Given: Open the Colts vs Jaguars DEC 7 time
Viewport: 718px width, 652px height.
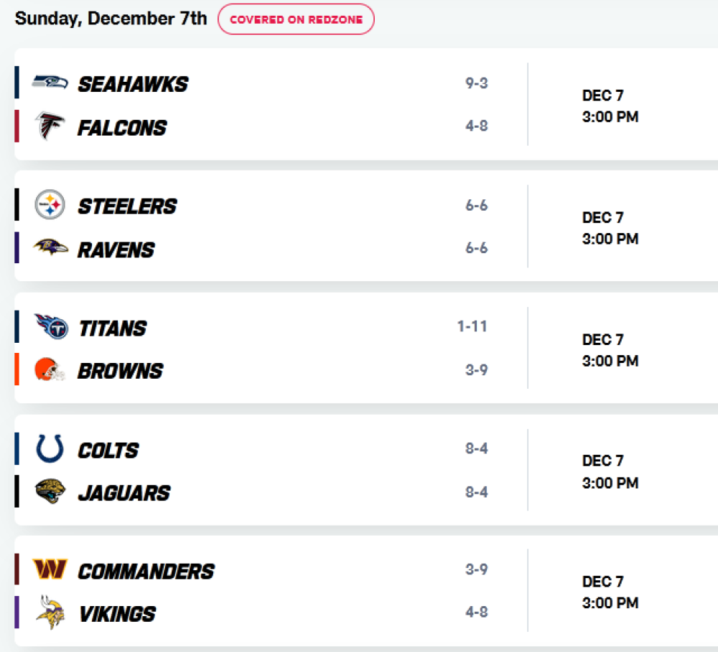Looking at the screenshot, I should (x=610, y=471).
